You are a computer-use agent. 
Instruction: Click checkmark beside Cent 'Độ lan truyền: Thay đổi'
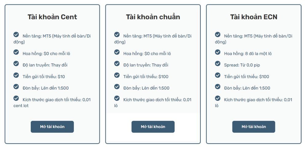16,64
